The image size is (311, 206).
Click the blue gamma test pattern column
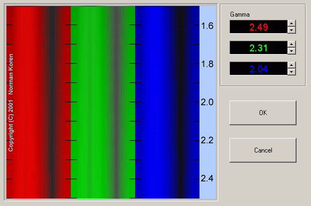click(x=167, y=102)
